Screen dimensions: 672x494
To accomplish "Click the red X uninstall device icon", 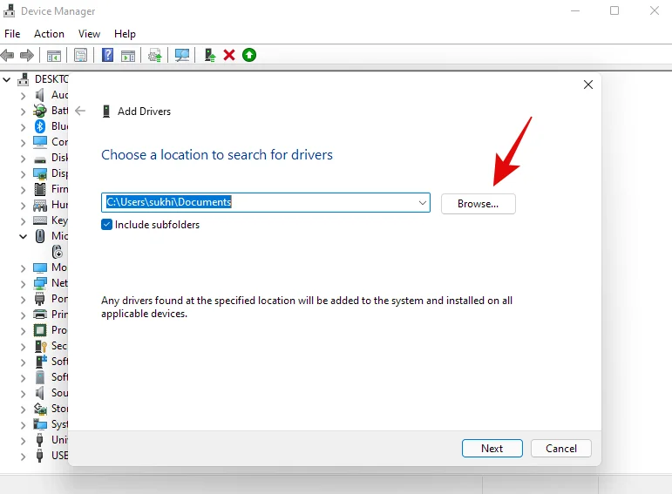I will pos(229,55).
